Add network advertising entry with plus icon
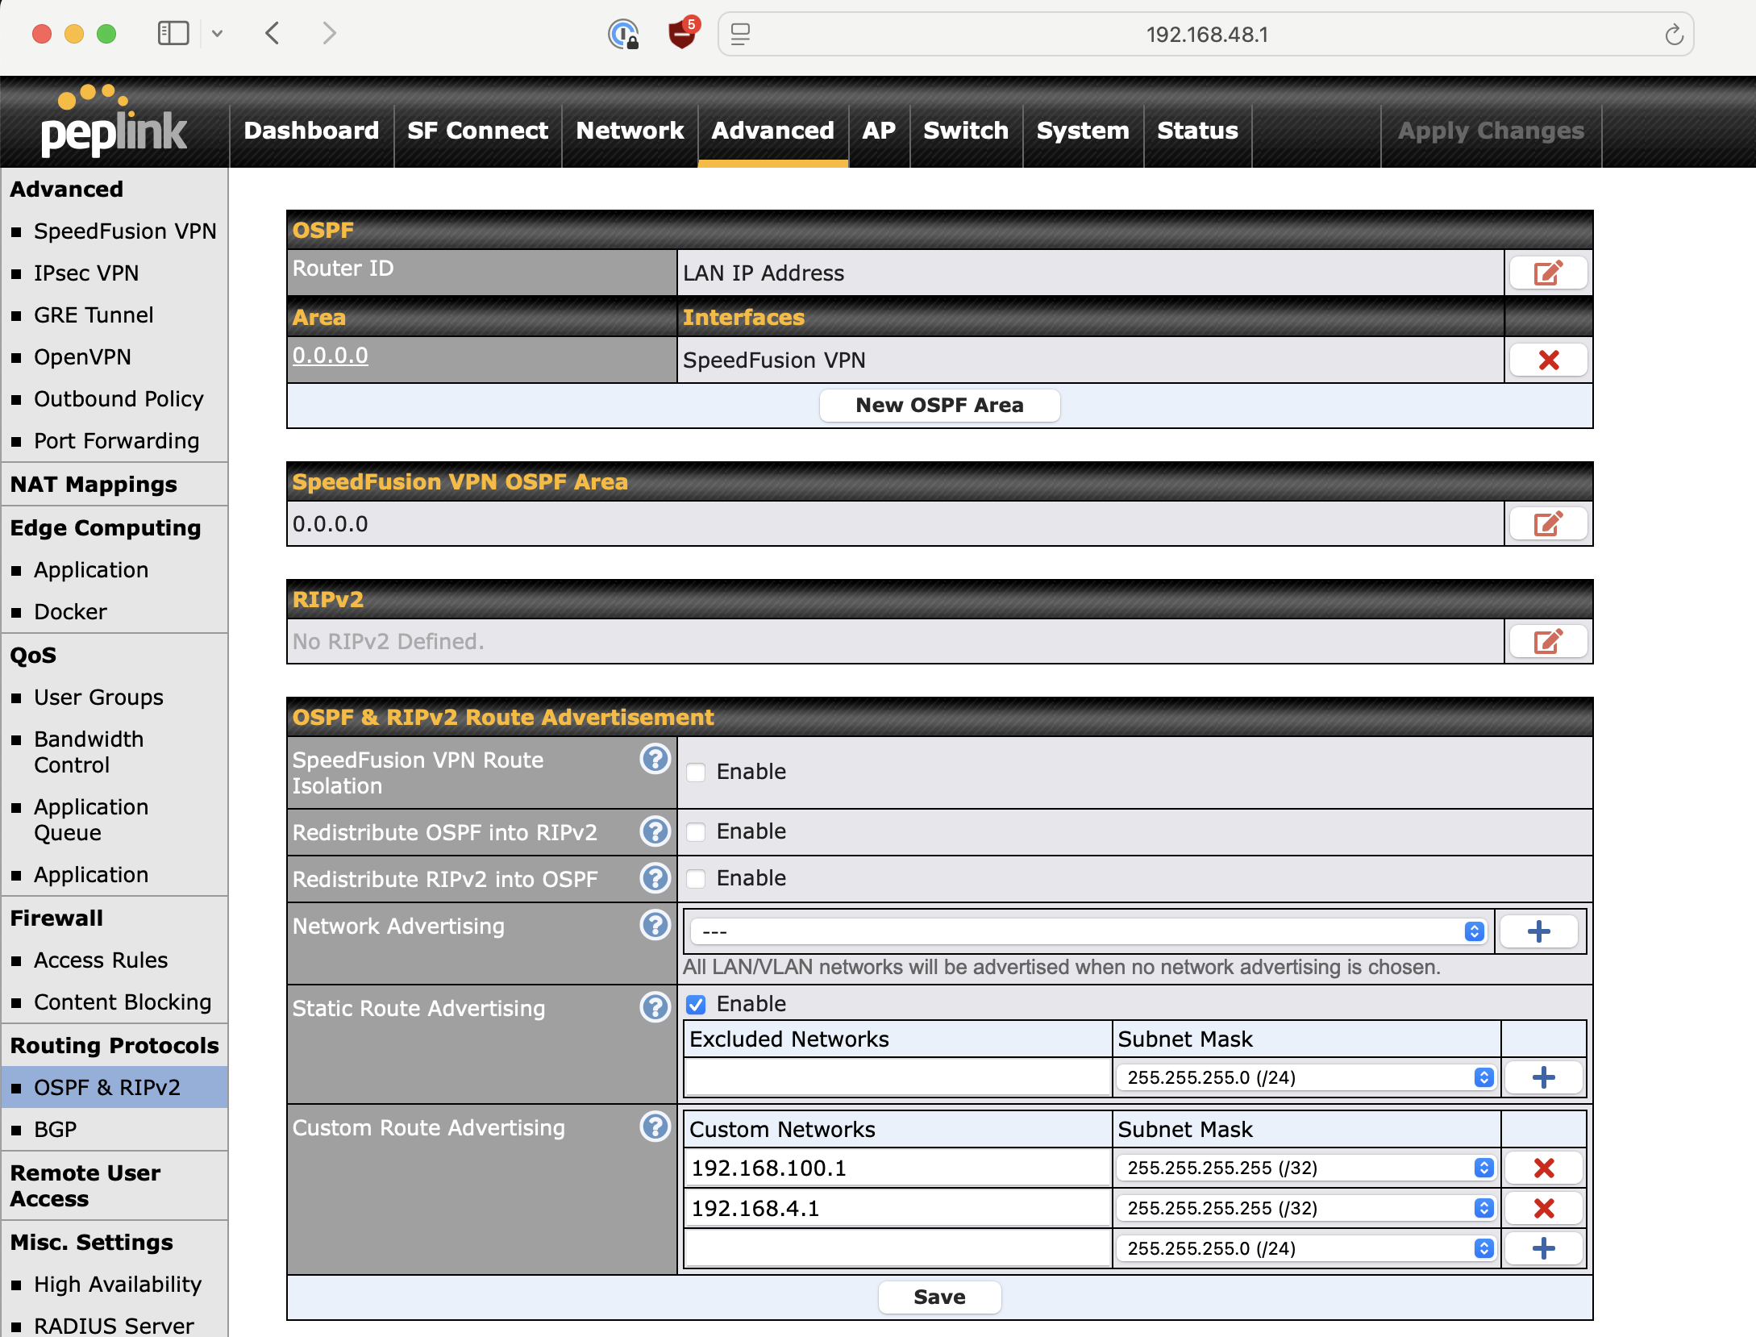Viewport: 1756px width, 1337px height. tap(1538, 931)
